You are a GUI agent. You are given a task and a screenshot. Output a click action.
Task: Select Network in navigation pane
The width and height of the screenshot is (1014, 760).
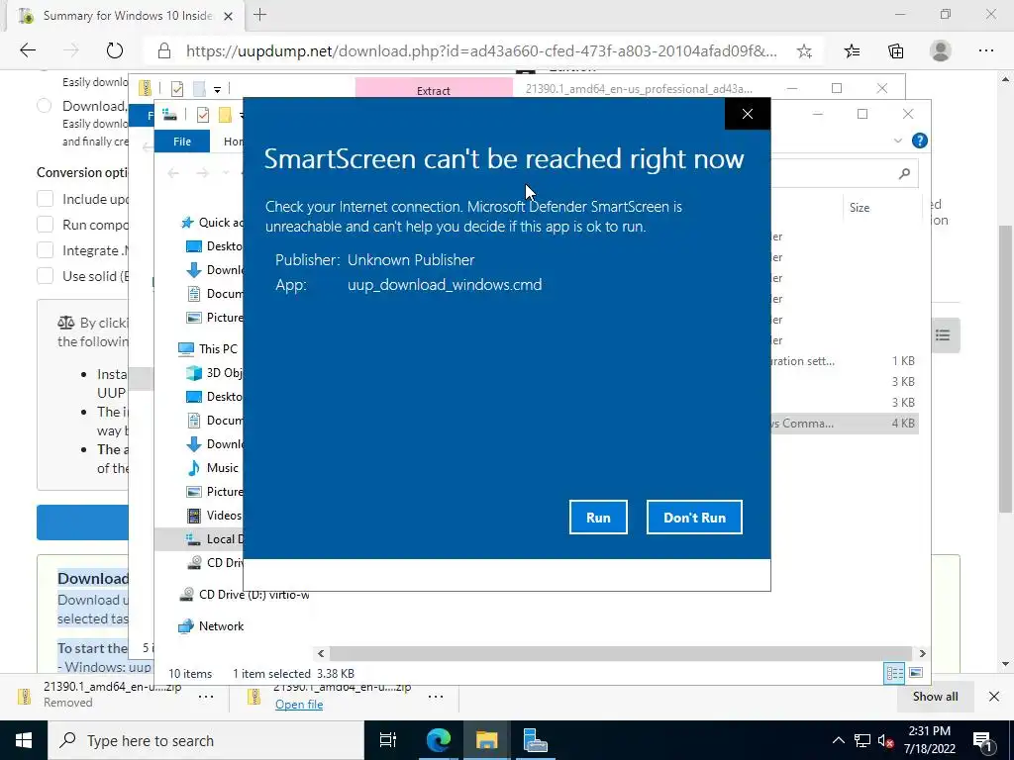[212, 626]
